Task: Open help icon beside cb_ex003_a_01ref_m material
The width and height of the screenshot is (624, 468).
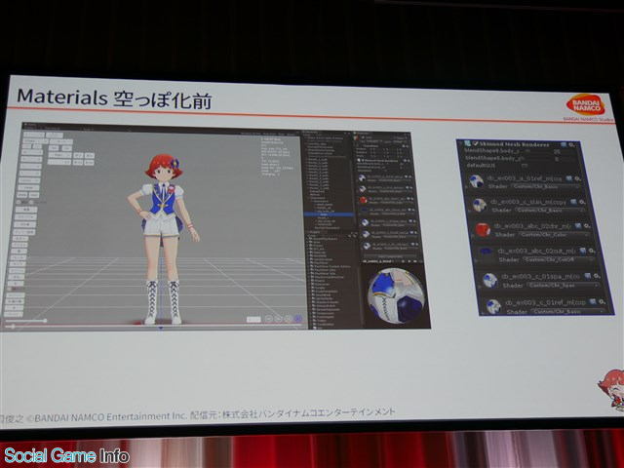Action: click(568, 178)
